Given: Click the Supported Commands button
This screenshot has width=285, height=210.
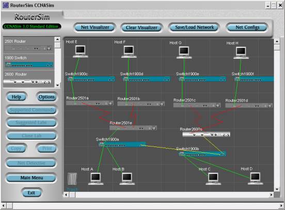Looking at the screenshot, I should [31, 110].
